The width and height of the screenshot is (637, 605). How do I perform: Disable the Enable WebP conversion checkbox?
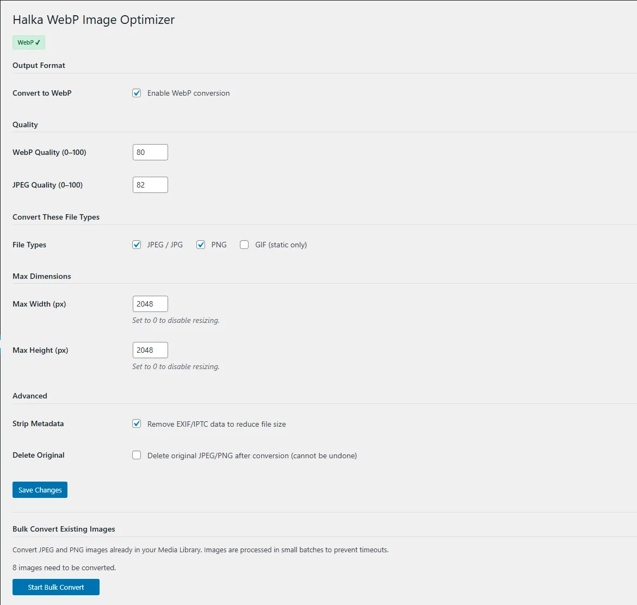pyautogui.click(x=137, y=93)
